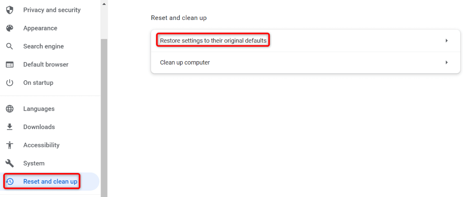Click the Default browser window icon
The image size is (463, 197).
(9, 64)
